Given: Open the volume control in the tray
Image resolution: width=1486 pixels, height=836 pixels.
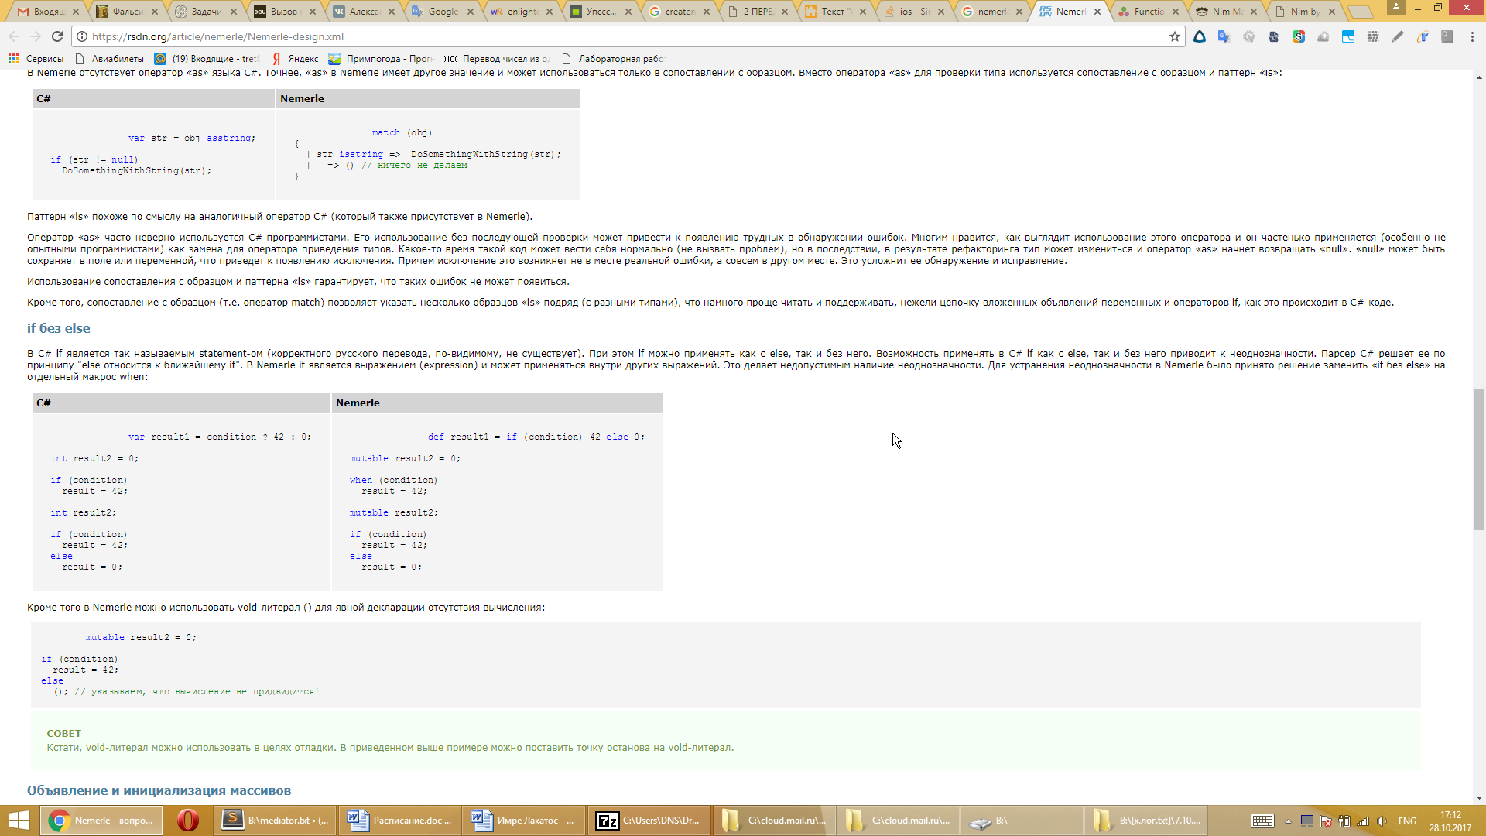Looking at the screenshot, I should pyautogui.click(x=1382, y=821).
